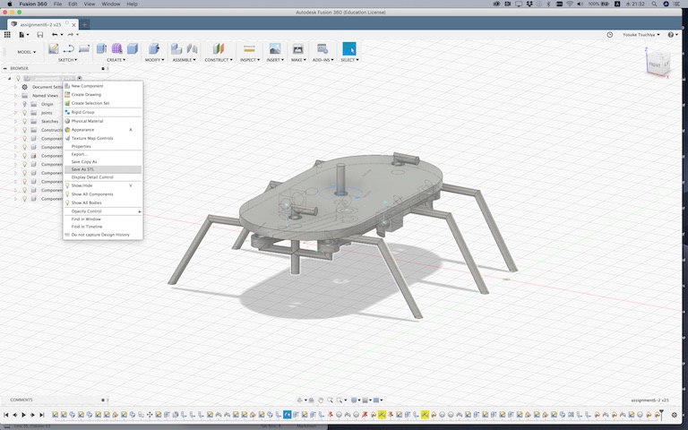Choose Physical Material in context menu
The width and height of the screenshot is (688, 430).
point(103,121)
